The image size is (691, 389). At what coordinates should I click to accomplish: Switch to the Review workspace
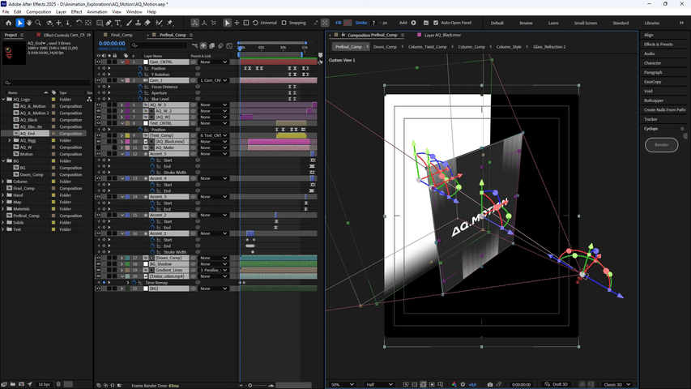(x=526, y=23)
